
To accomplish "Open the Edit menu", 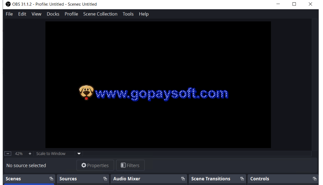I will pos(22,14).
